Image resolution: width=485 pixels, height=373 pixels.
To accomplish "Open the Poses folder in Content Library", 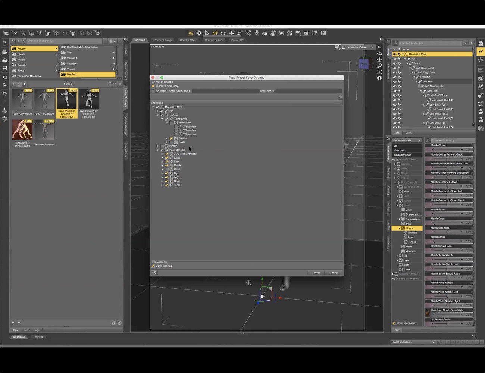I will tap(34, 60).
